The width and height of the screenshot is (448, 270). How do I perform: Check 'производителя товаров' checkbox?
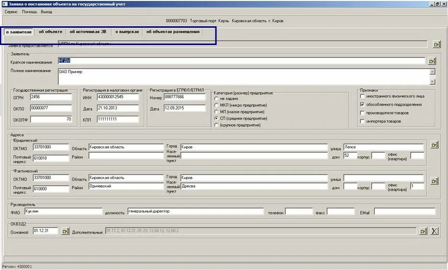362,113
